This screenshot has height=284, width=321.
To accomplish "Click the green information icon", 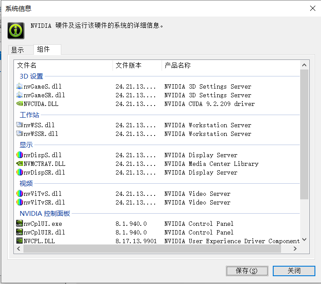I will point(16,31).
